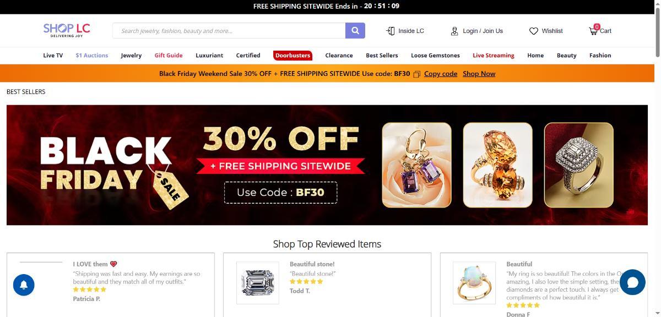The width and height of the screenshot is (661, 317).
Task: Go to Shop LC logo home
Action: click(67, 30)
